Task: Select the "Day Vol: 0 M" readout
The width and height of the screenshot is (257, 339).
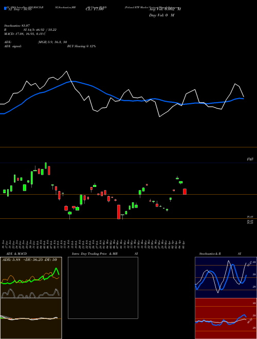Action: click(161, 15)
